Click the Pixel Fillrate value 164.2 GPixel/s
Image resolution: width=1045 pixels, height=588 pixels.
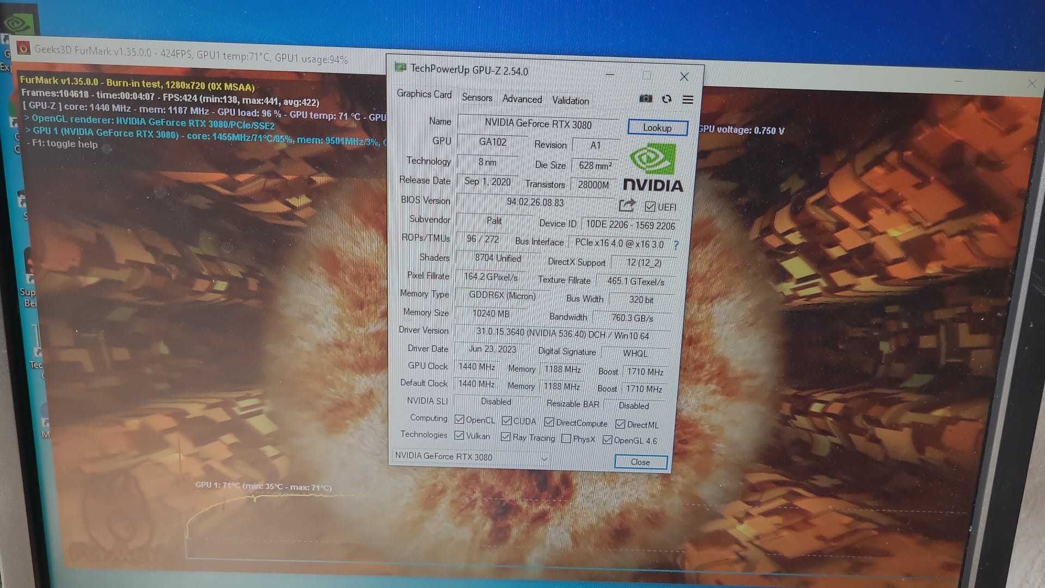490,277
